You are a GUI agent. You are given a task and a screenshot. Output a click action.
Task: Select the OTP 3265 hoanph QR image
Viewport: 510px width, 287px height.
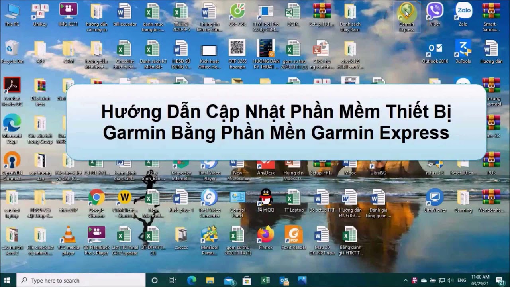pos(237,54)
